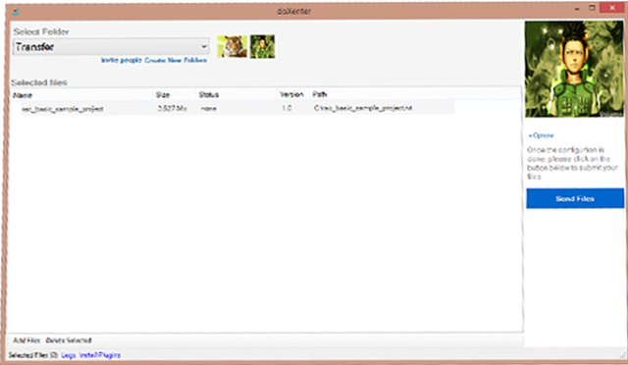Click the Create New Folders link
The image size is (628, 365).
pyautogui.click(x=176, y=60)
